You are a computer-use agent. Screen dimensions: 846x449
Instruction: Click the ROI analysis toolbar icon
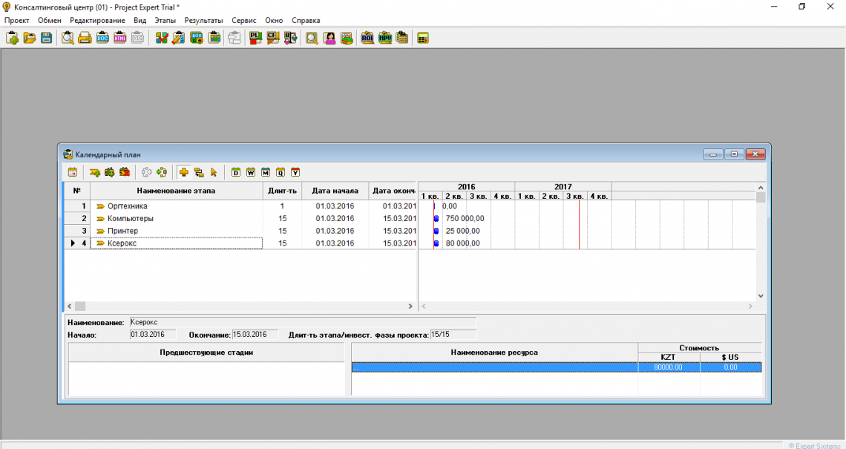(367, 38)
